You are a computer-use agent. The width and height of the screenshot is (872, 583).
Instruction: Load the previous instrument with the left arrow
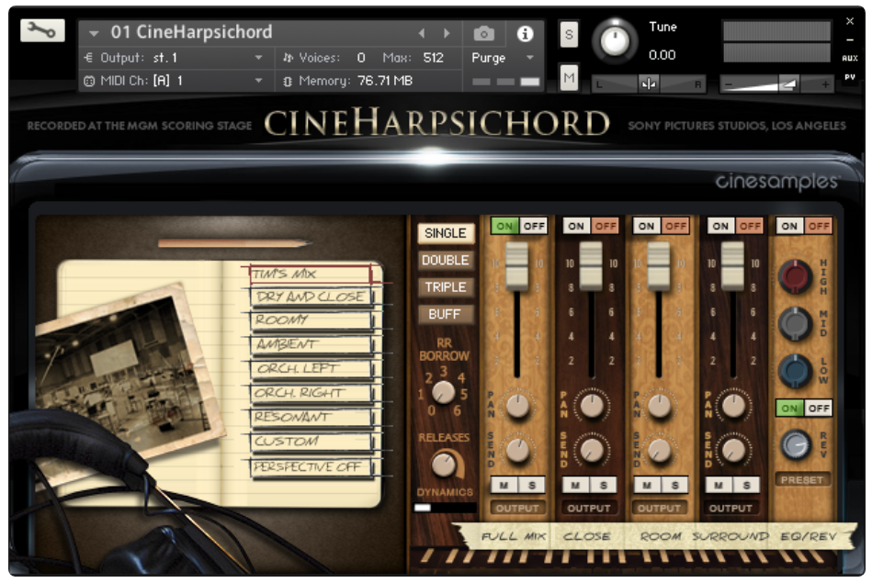pyautogui.click(x=422, y=33)
